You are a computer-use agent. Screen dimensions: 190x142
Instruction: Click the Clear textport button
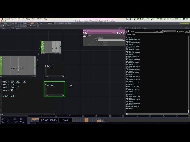pyautogui.click(x=187, y=31)
